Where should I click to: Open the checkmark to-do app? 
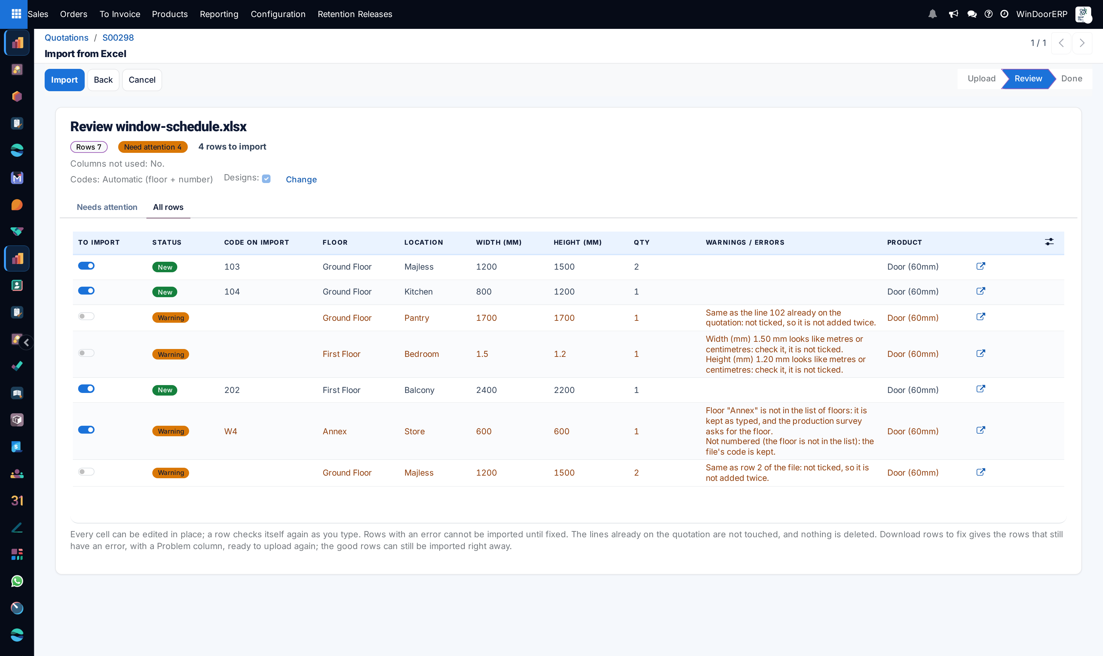click(17, 366)
